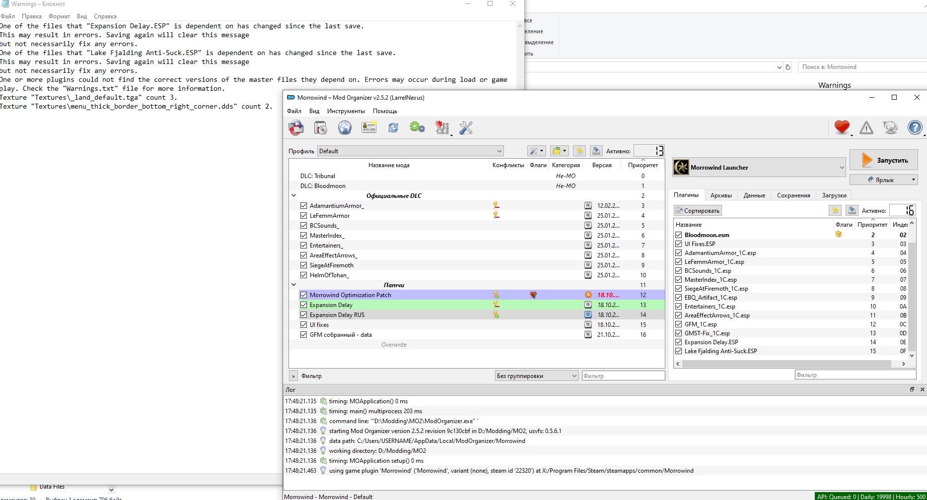Viewport: 927px width, 500px height.
Task: Open the Профиль Default dropdown
Action: point(411,151)
